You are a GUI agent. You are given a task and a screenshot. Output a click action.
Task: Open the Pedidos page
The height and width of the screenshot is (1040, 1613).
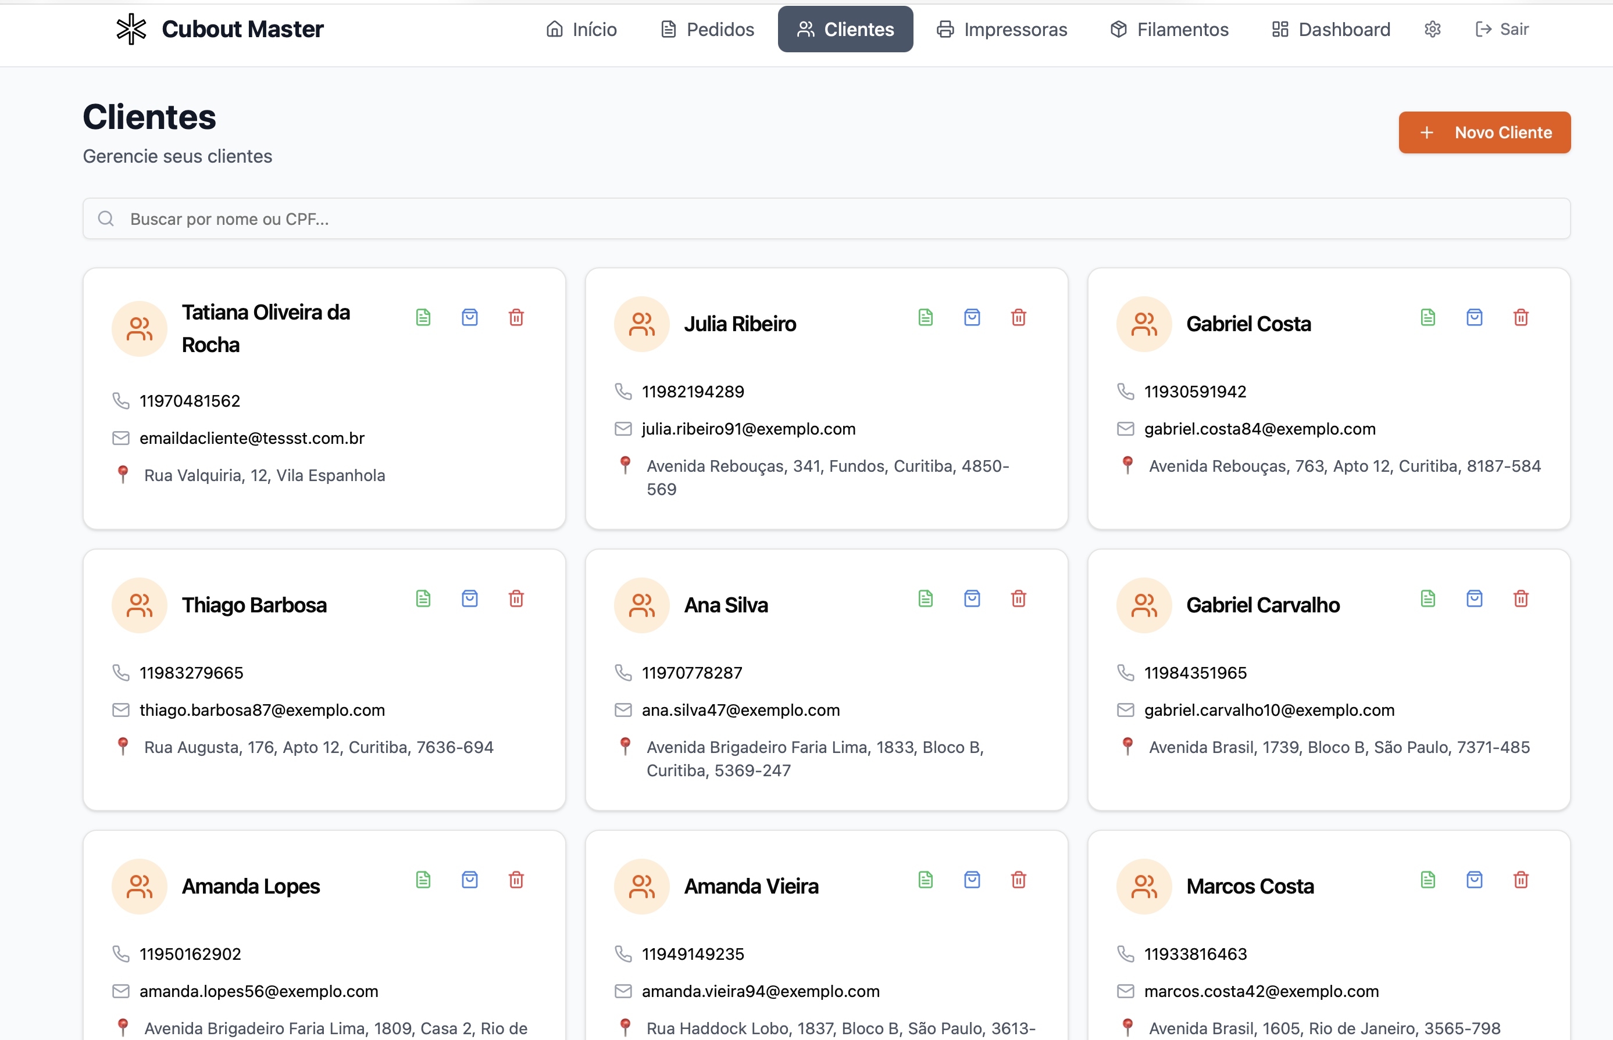click(x=708, y=29)
